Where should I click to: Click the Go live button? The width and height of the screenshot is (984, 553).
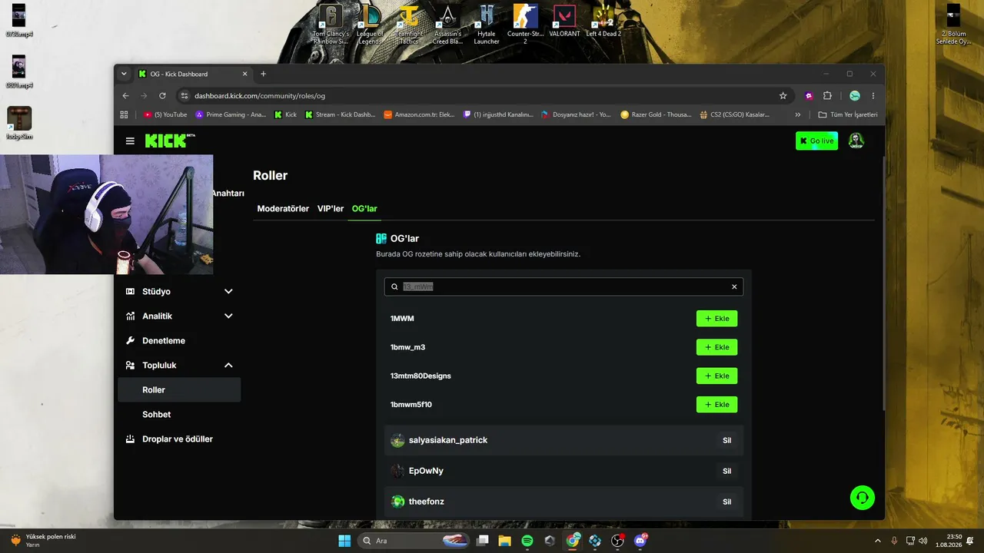[816, 141]
